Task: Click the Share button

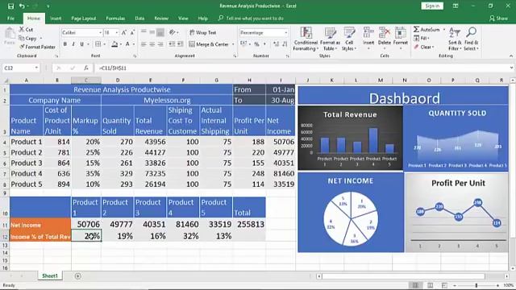Action: 498,19
